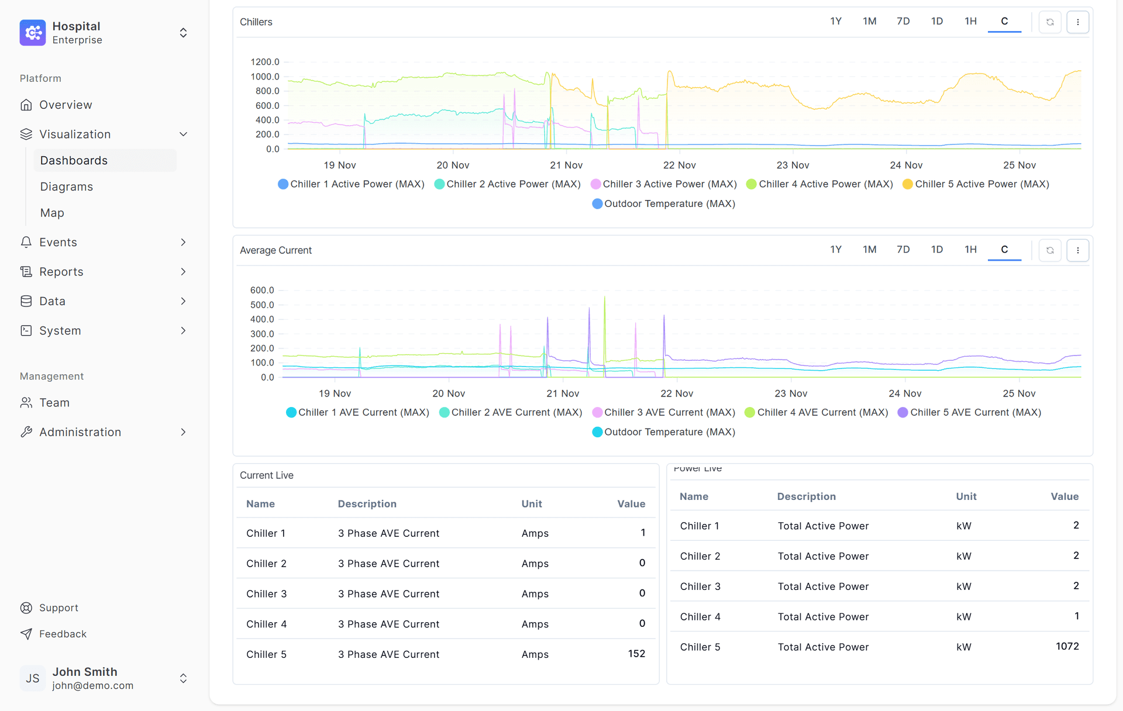
Task: Select 7D range on Average Current chart
Action: [x=903, y=249]
